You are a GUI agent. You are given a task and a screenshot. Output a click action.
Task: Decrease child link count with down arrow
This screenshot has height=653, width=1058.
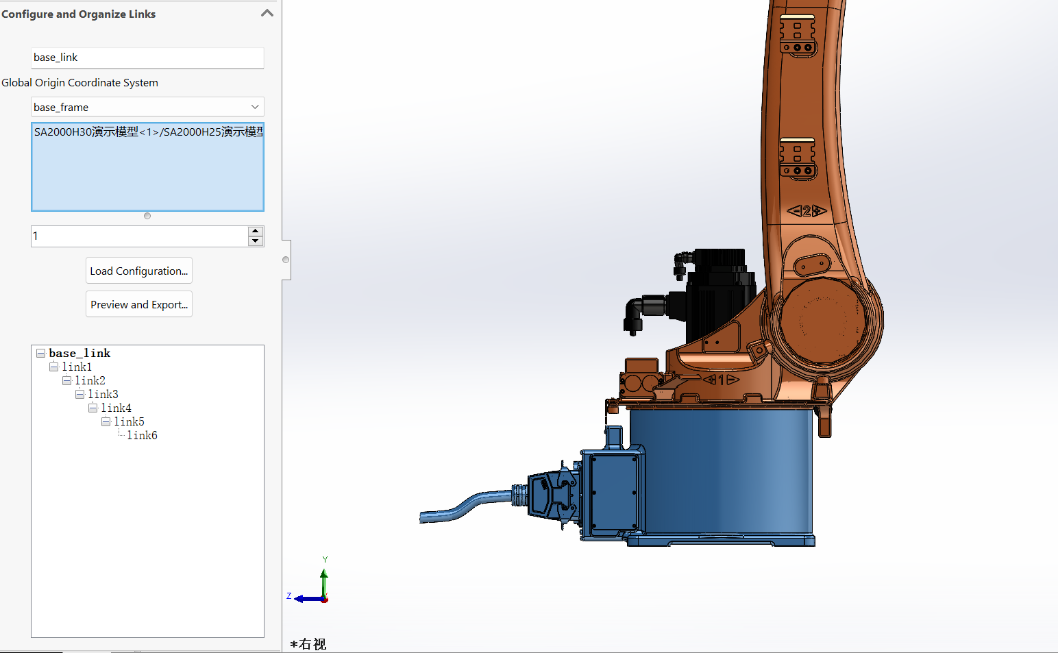[256, 241]
